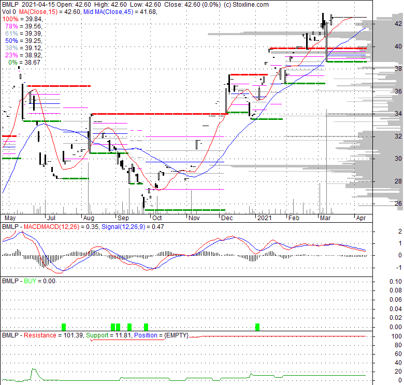This screenshot has height=385, width=404.
Task: Click the green buy signal bar near 2021
Action: 257,327
